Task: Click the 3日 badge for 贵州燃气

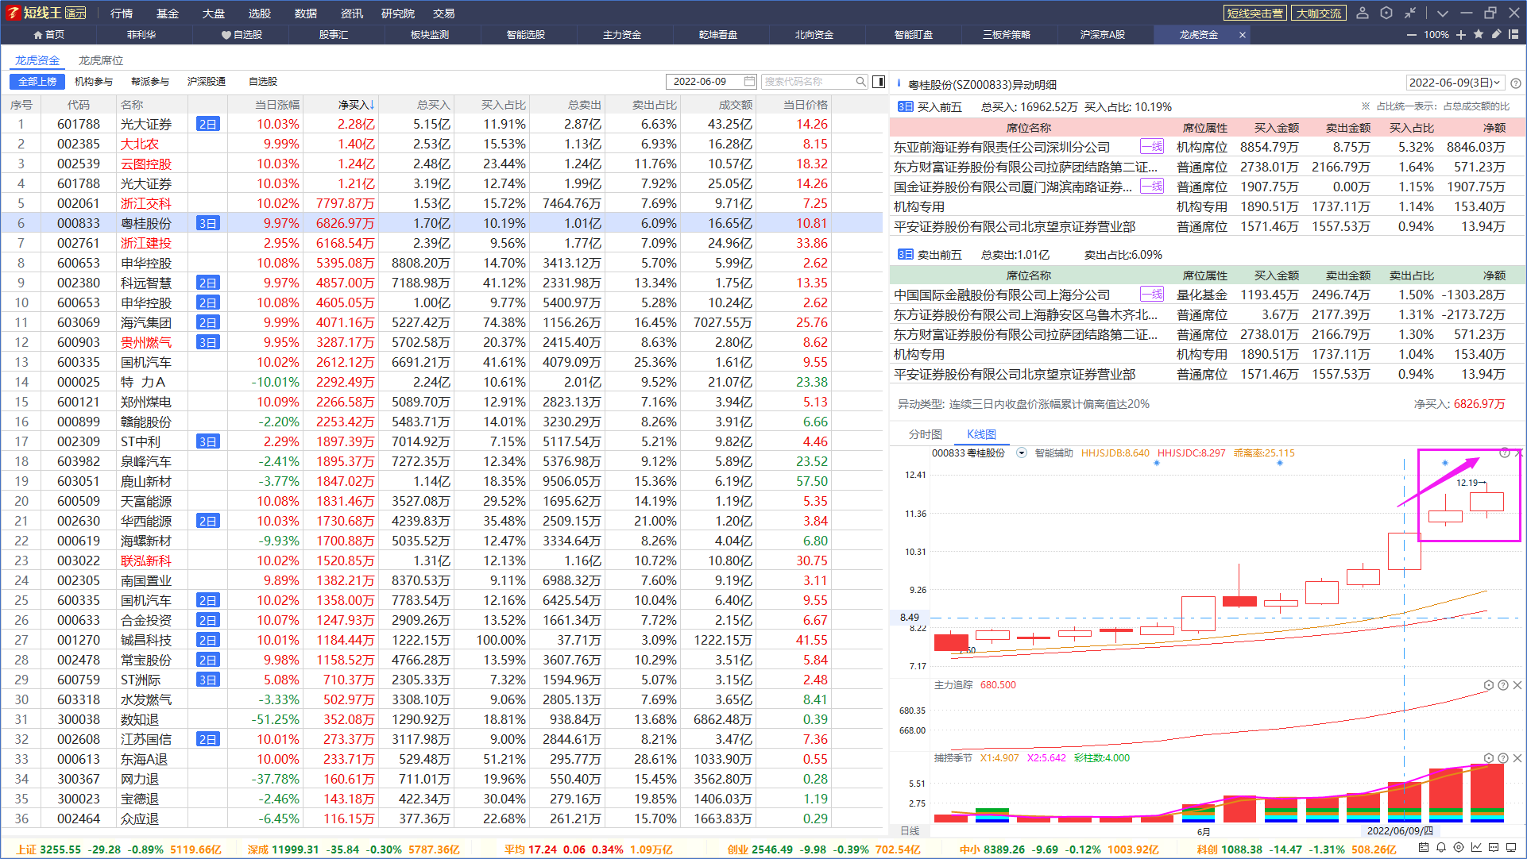Action: 207,342
